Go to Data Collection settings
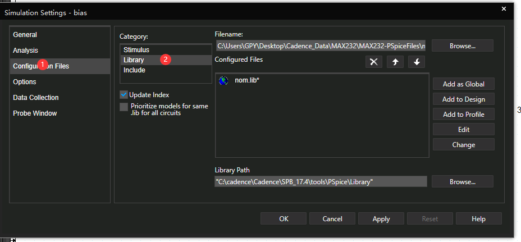521x242 pixels. coord(36,98)
